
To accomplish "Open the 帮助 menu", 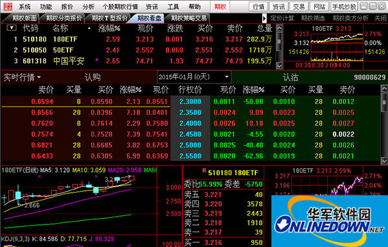I will [194, 6].
